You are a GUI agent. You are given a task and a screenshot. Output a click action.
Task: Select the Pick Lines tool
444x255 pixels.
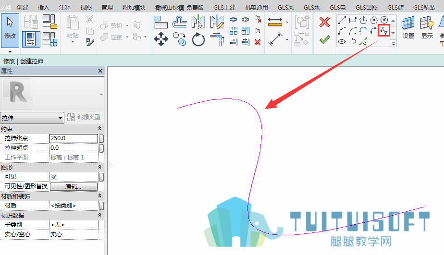[x=363, y=42]
